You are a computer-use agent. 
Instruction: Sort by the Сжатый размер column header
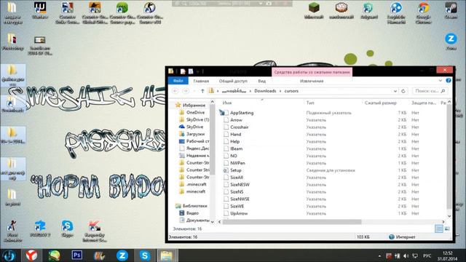click(380, 103)
